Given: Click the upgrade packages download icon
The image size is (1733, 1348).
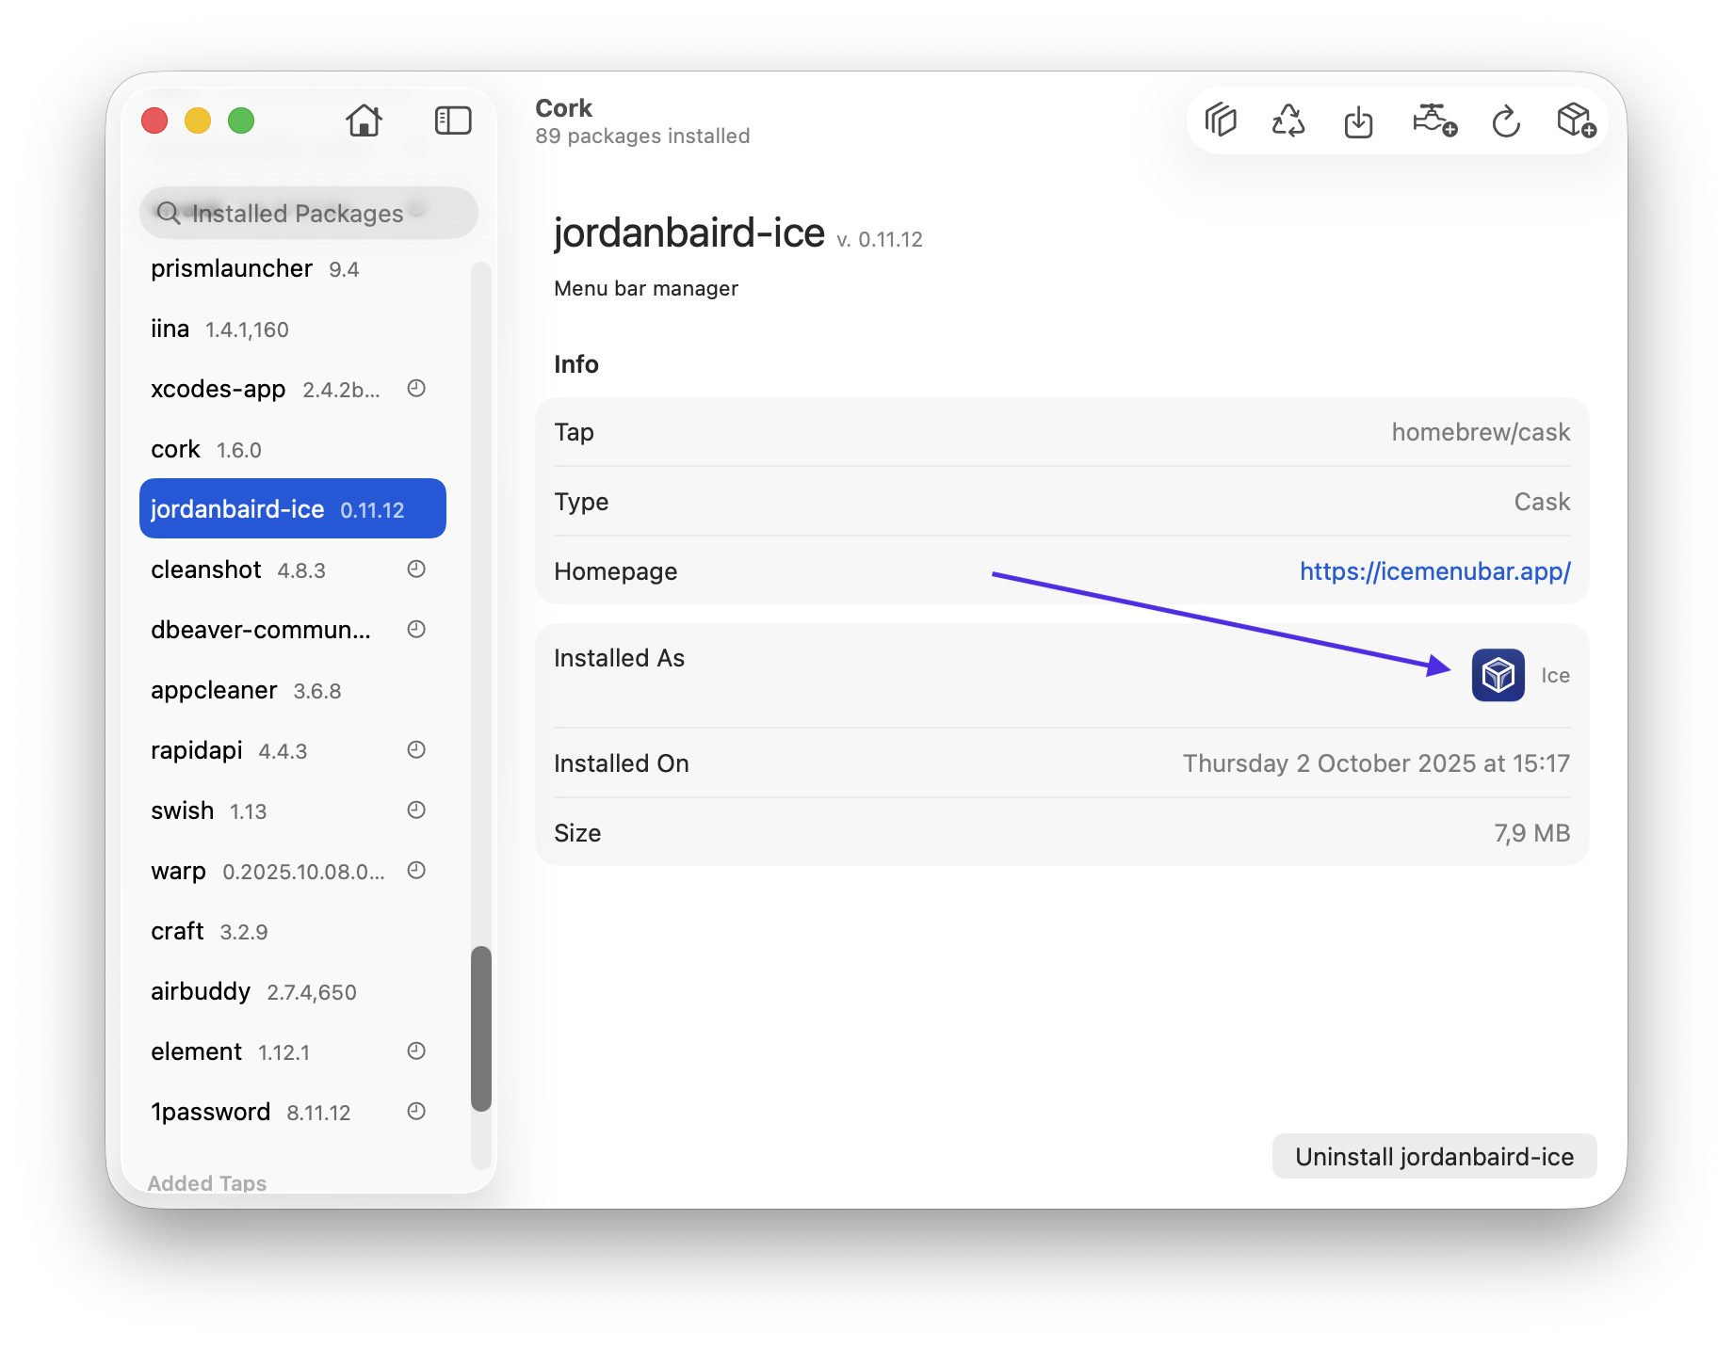Looking at the screenshot, I should [x=1358, y=121].
